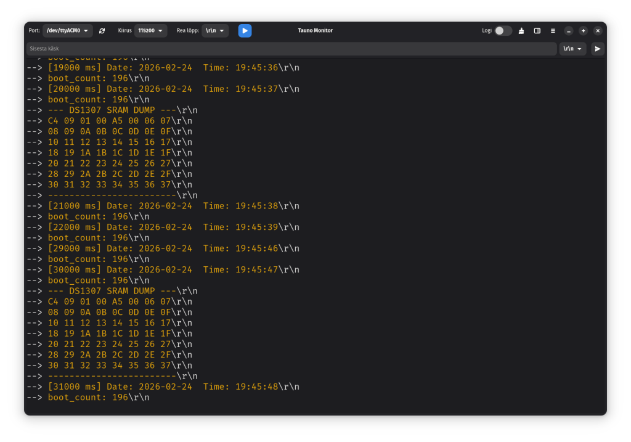Click the [21000 ms] log line
631x442 pixels.
(x=173, y=206)
